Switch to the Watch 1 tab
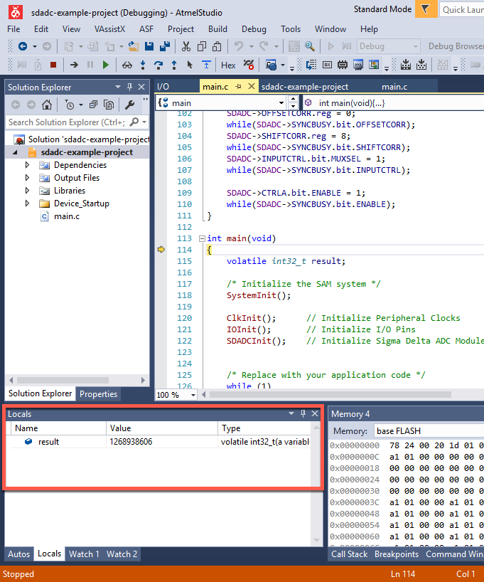This screenshot has width=484, height=582. tap(84, 554)
